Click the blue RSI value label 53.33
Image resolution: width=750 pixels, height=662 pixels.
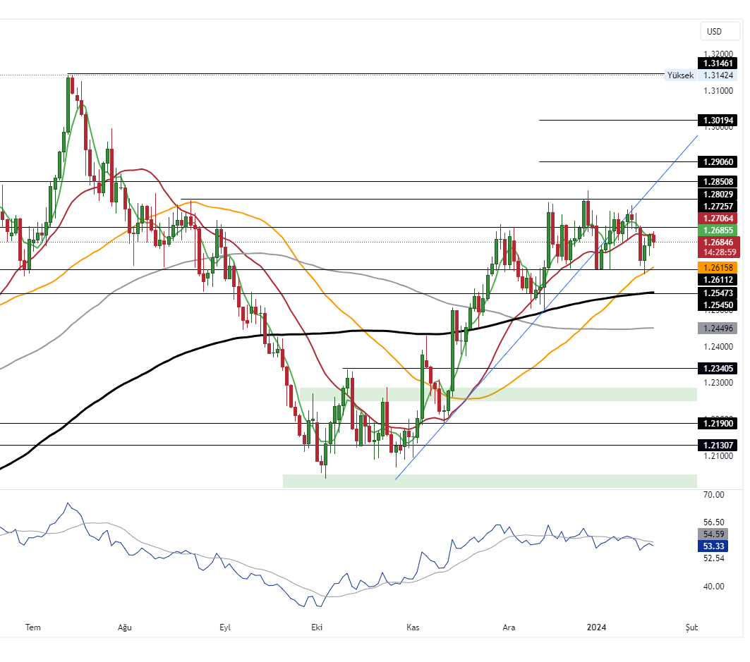point(714,546)
